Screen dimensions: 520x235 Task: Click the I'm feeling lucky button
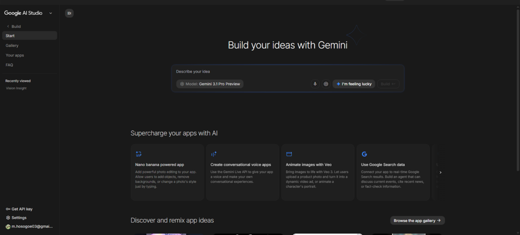point(354,84)
